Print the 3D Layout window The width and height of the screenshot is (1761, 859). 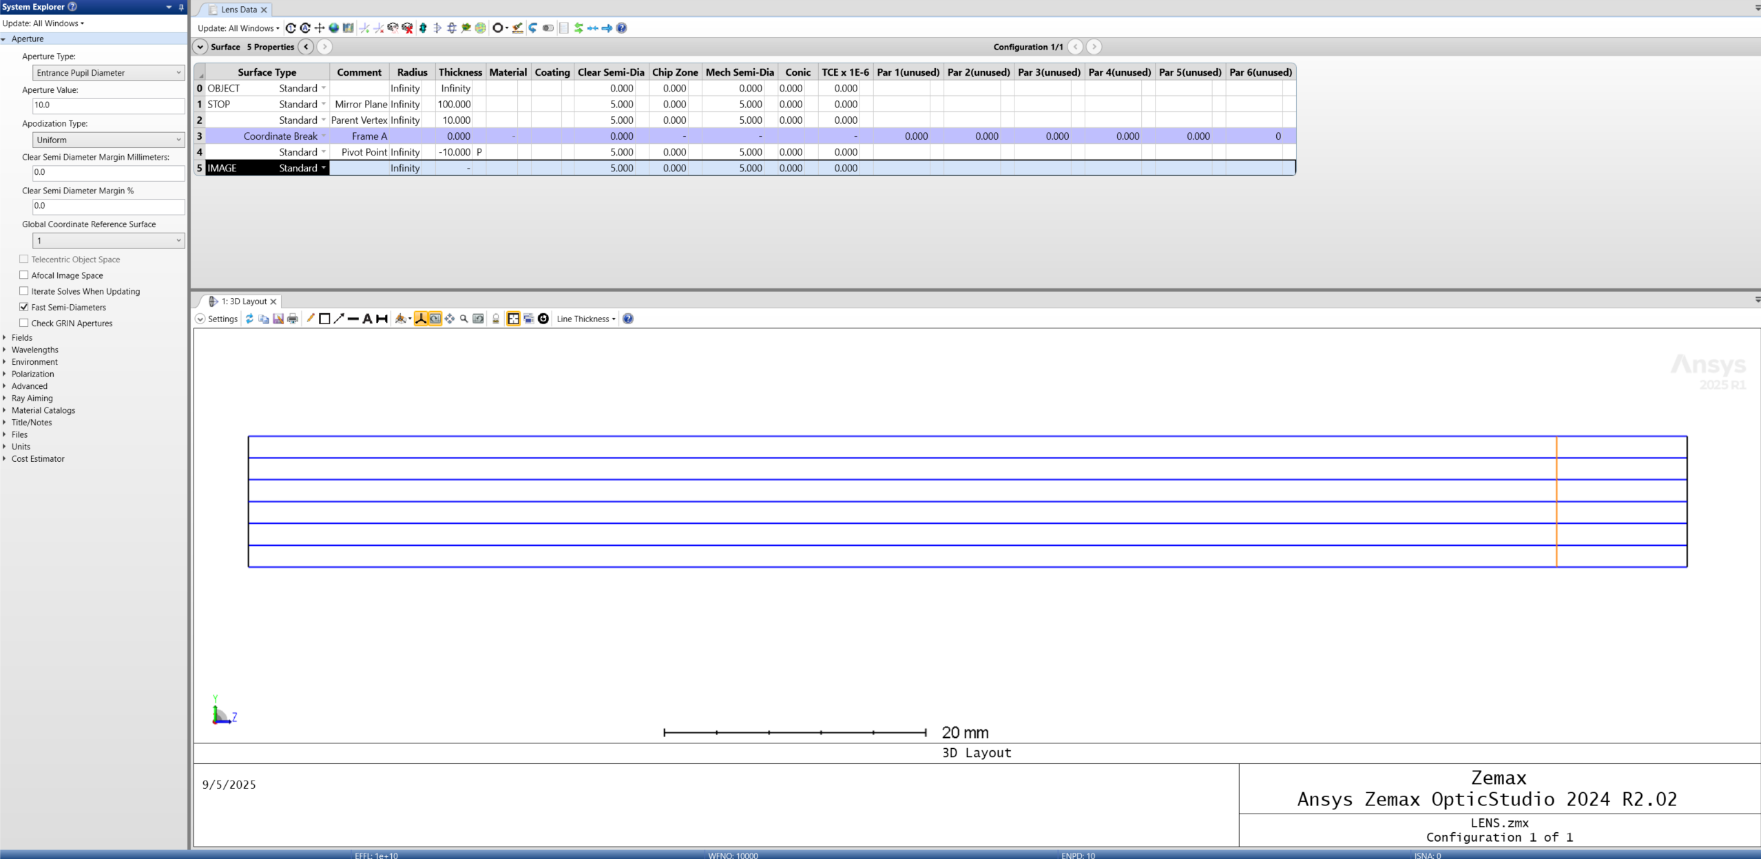pyautogui.click(x=293, y=319)
